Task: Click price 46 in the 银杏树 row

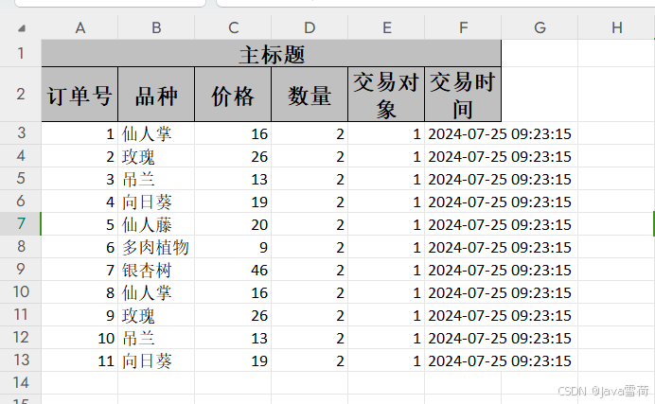Action: pos(233,270)
